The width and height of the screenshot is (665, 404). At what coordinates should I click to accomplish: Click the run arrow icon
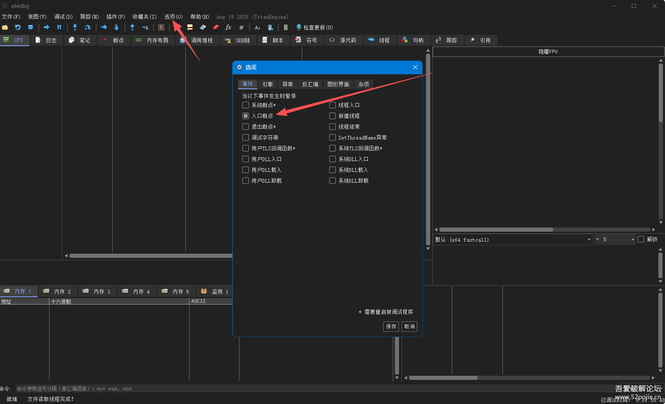47,27
